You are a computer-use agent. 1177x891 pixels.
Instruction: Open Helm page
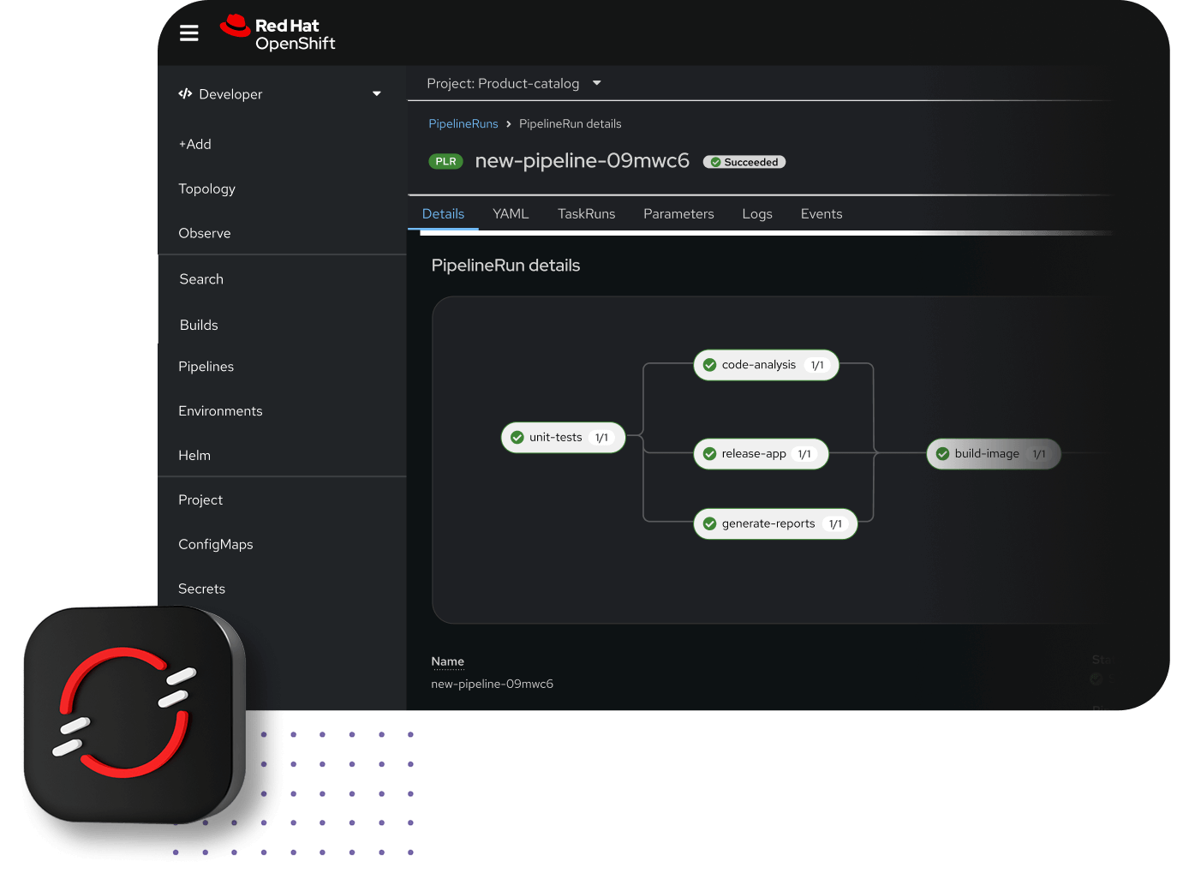point(194,456)
